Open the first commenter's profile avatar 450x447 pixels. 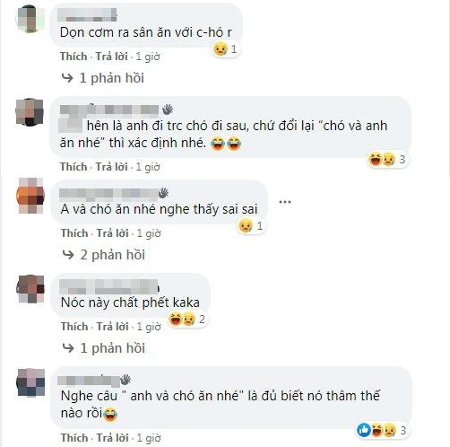coord(30,19)
